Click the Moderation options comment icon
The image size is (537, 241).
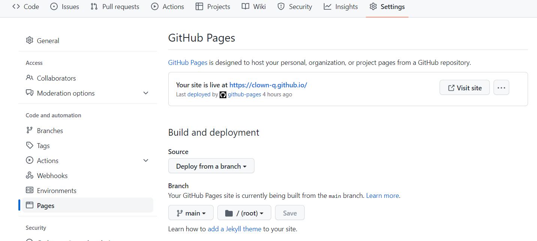(x=30, y=93)
